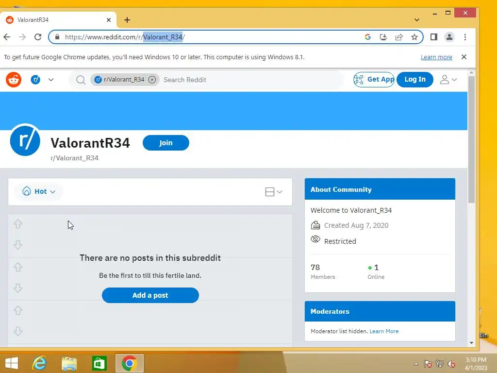Open the network tray icon
497x373 pixels.
point(440,364)
